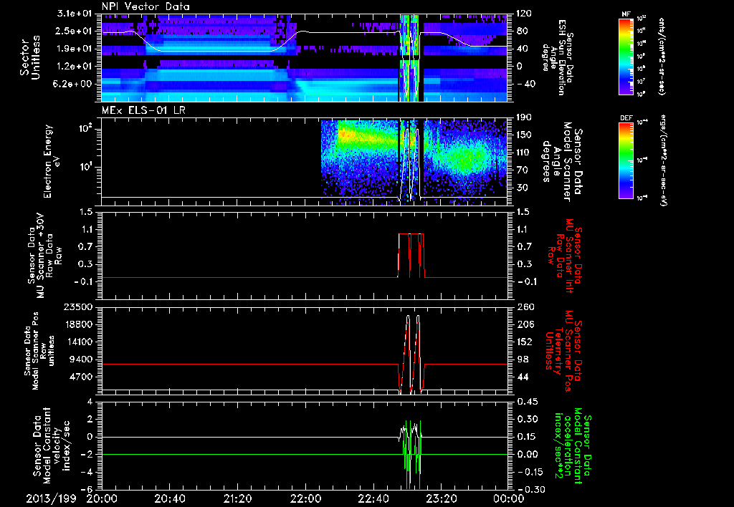The image size is (734, 507).
Task: Click the 'Model Scanner Angle degrees' axis title
Action: 562,161
